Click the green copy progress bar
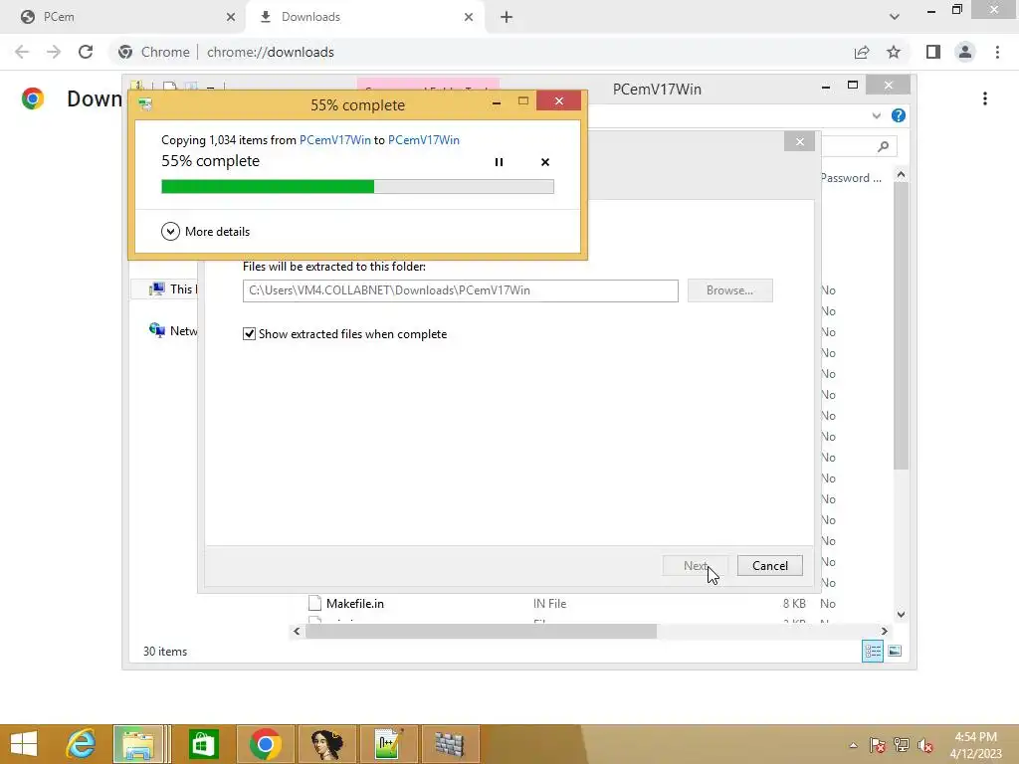Screen dimensions: 1019x764 click(x=357, y=187)
